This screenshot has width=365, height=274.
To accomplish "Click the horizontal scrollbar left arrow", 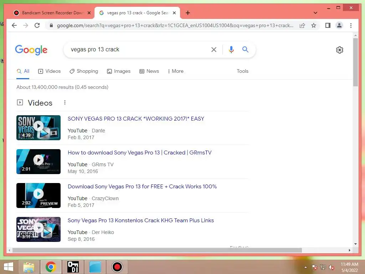I will coord(9,250).
